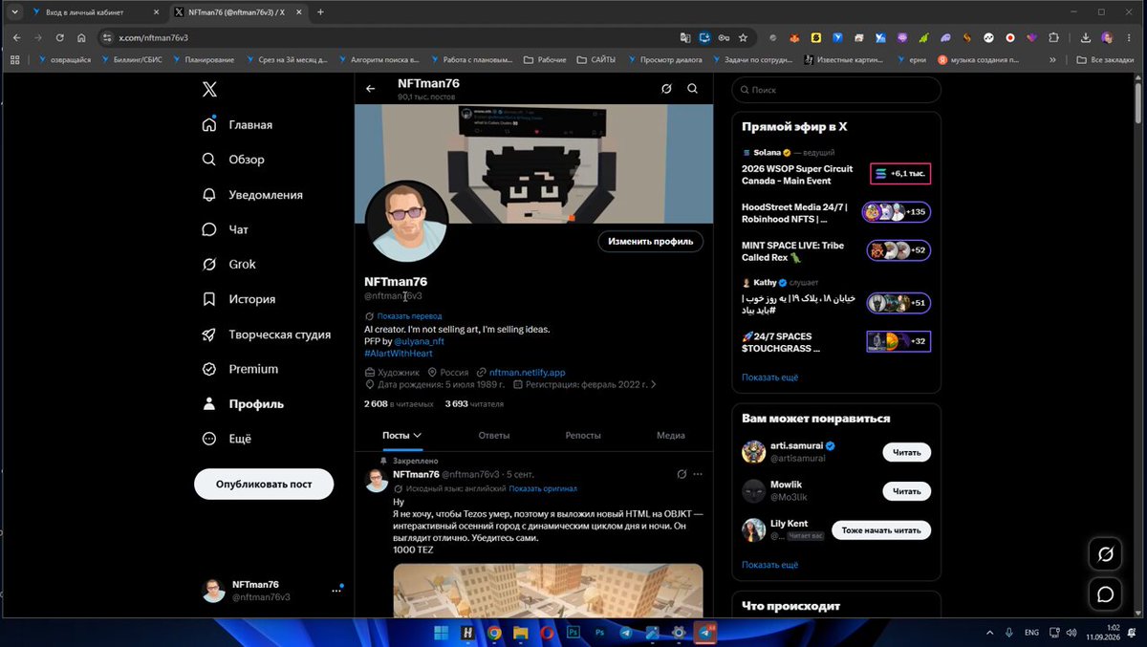The height and width of the screenshot is (647, 1147).
Task: Open the nftman.netlify.app link
Action: click(528, 372)
